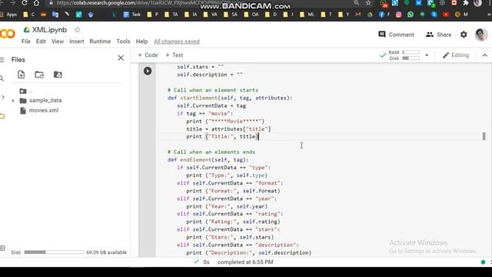This screenshot has width=492, height=277.
Task: Expand the sample_data folder arrow
Action: coord(13,101)
